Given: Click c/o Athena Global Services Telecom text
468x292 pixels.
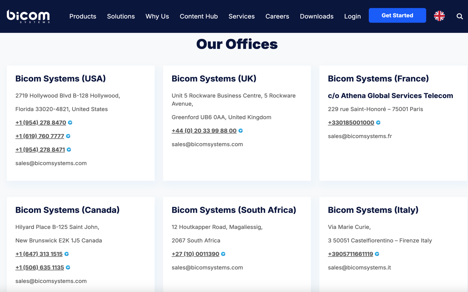Looking at the screenshot, I should pyautogui.click(x=390, y=96).
